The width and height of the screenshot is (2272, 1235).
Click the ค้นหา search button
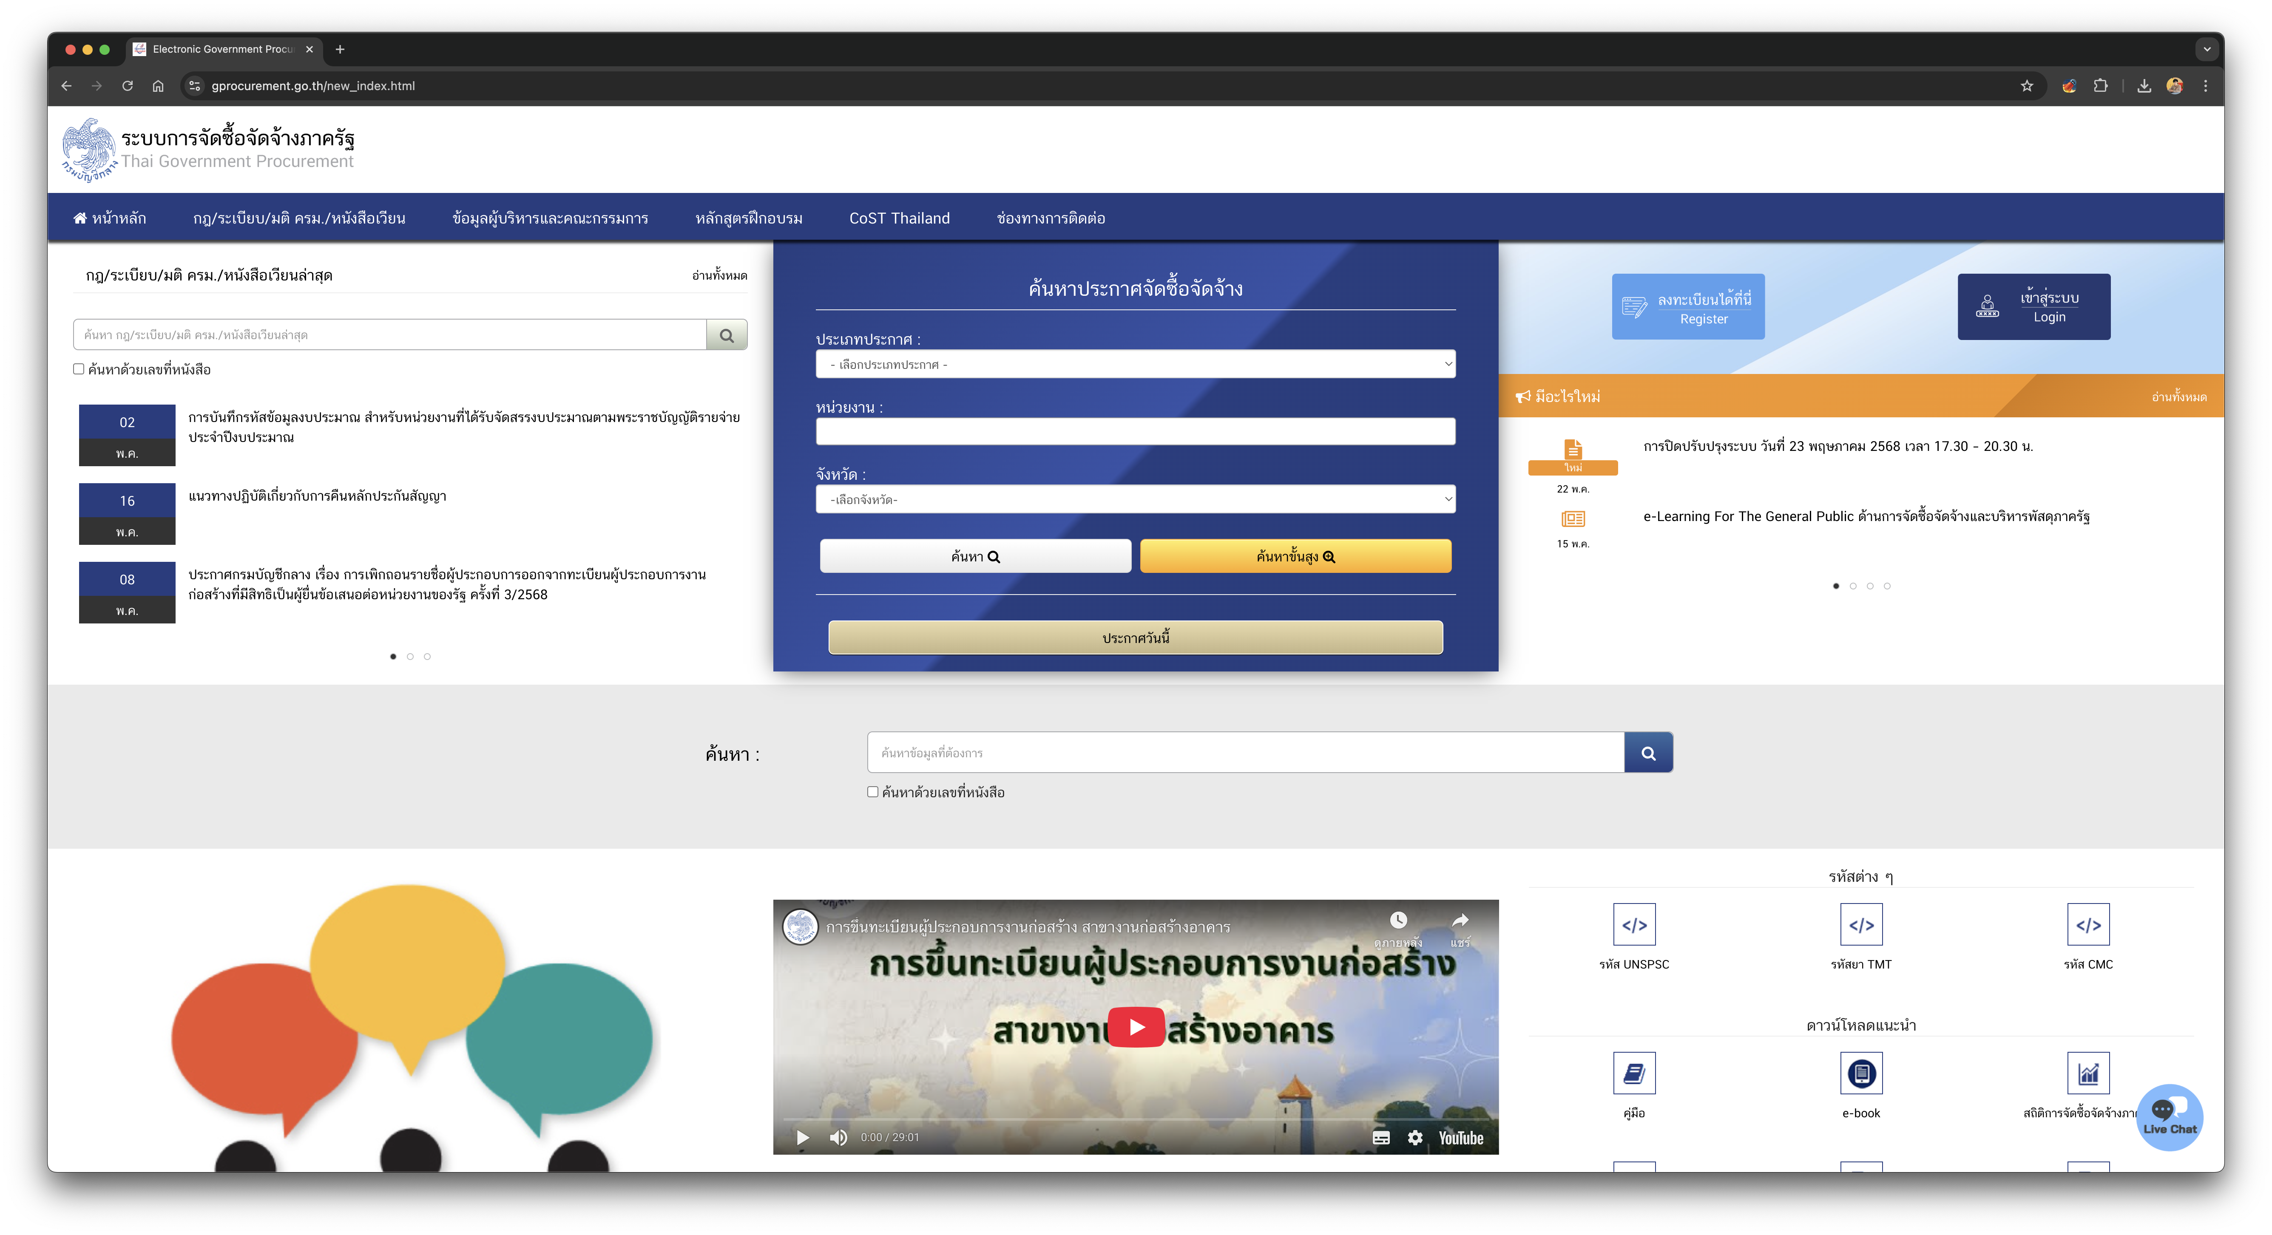pyautogui.click(x=974, y=556)
